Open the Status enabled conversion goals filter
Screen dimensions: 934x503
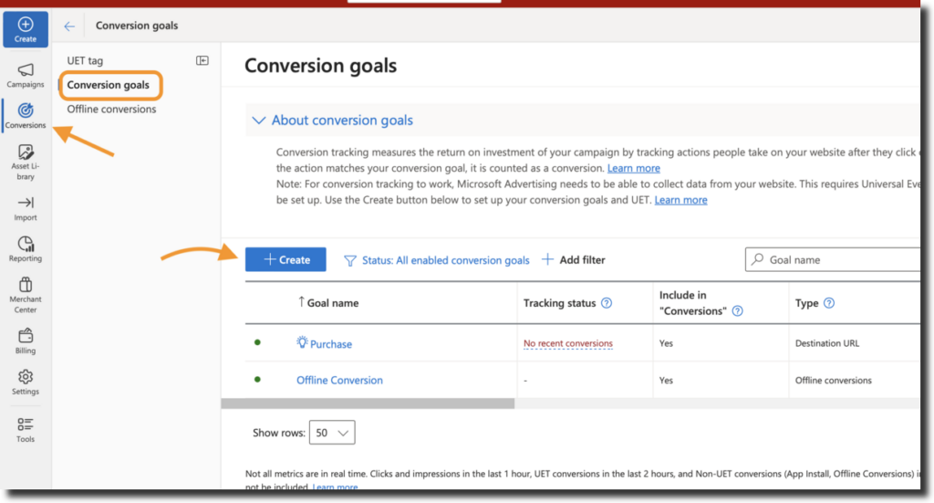click(x=436, y=260)
